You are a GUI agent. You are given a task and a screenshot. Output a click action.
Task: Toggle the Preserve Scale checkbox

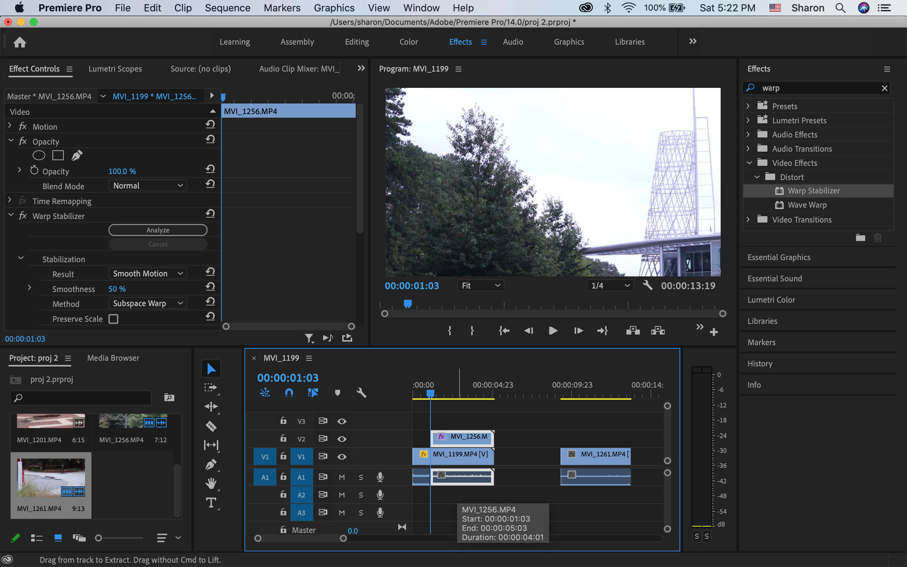(113, 319)
